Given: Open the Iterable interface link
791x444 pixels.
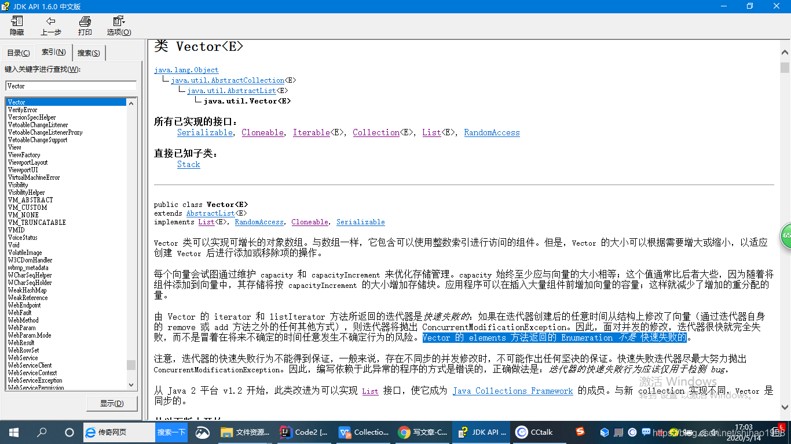Looking at the screenshot, I should 311,132.
